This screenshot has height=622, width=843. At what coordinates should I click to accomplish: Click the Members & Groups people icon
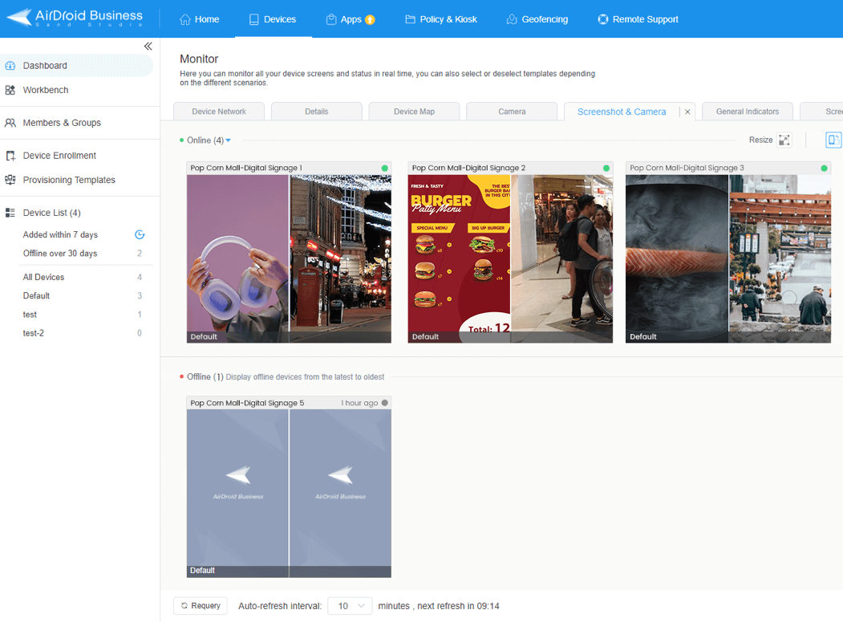pyautogui.click(x=10, y=123)
